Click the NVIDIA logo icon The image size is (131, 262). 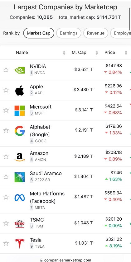tap(20, 70)
